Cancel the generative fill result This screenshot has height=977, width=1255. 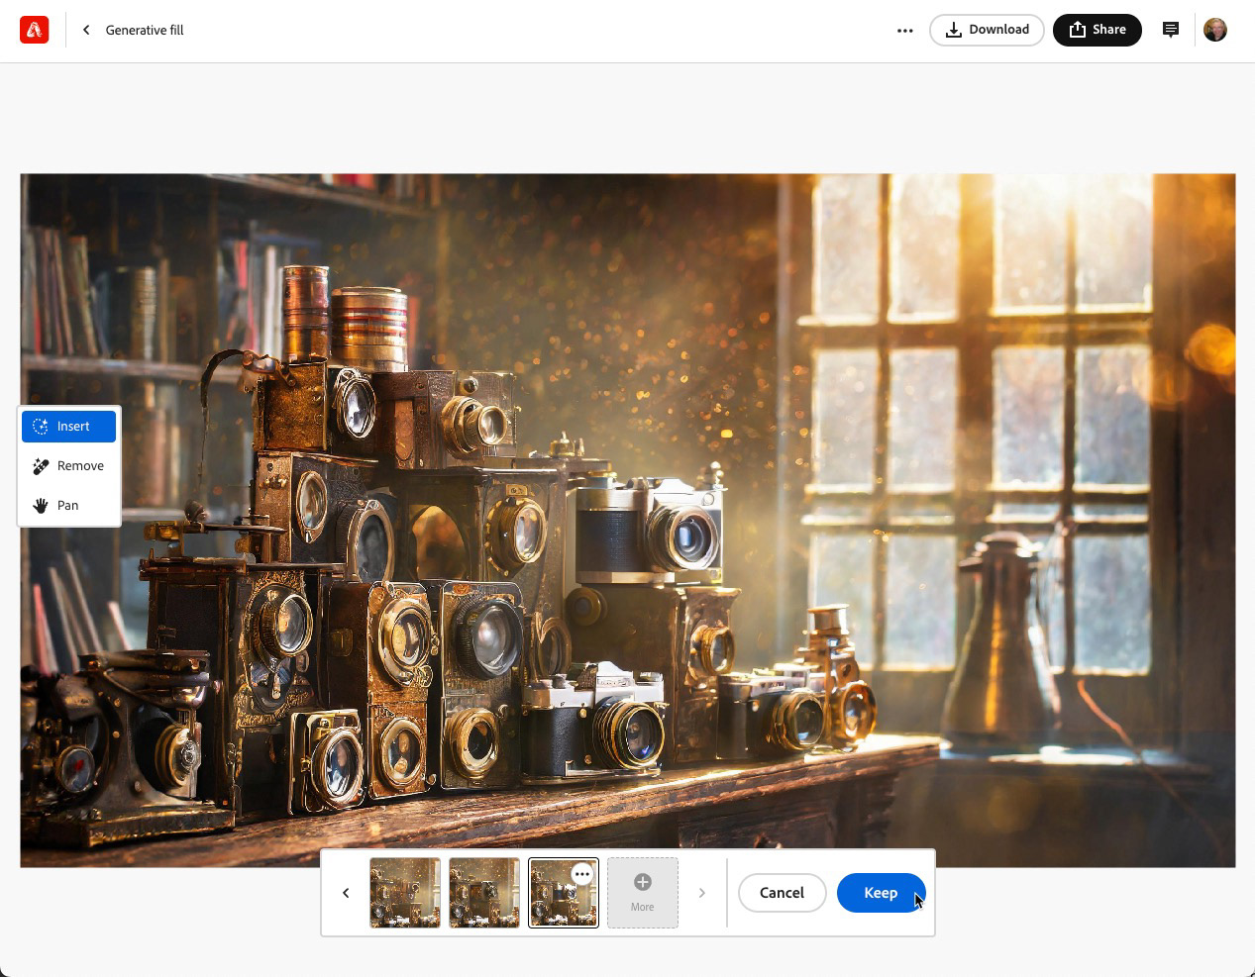(x=782, y=893)
